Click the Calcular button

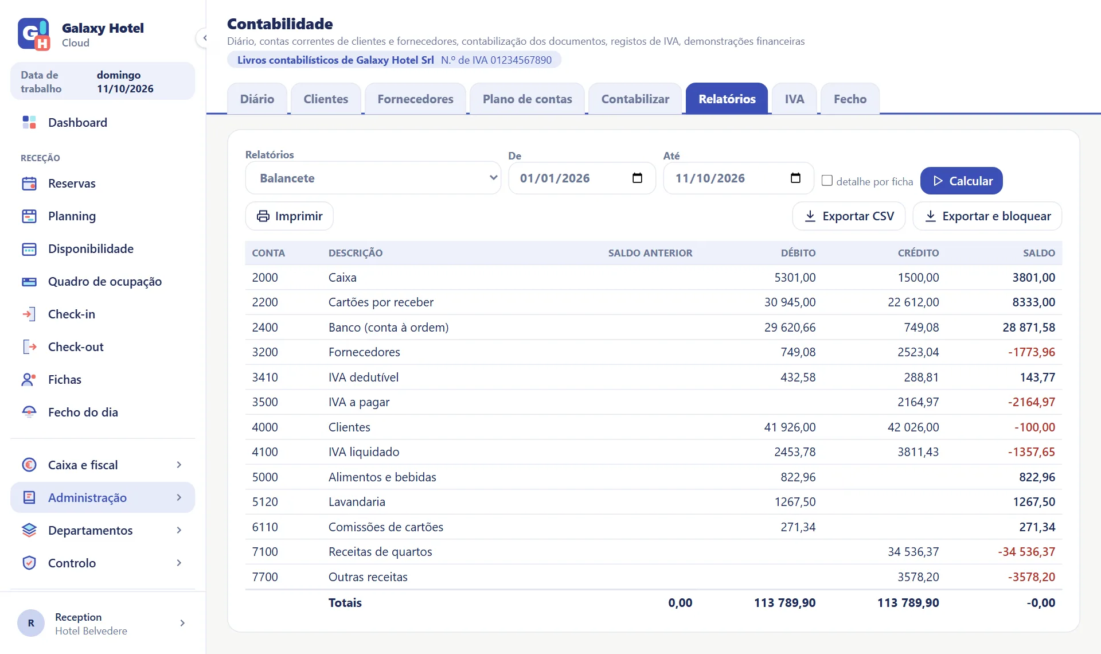(x=962, y=181)
